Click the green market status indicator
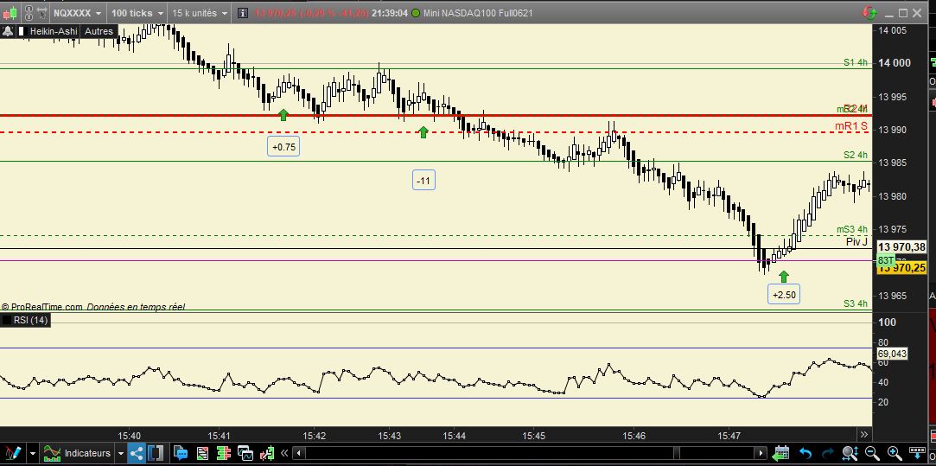The height and width of the screenshot is (466, 936). point(416,13)
